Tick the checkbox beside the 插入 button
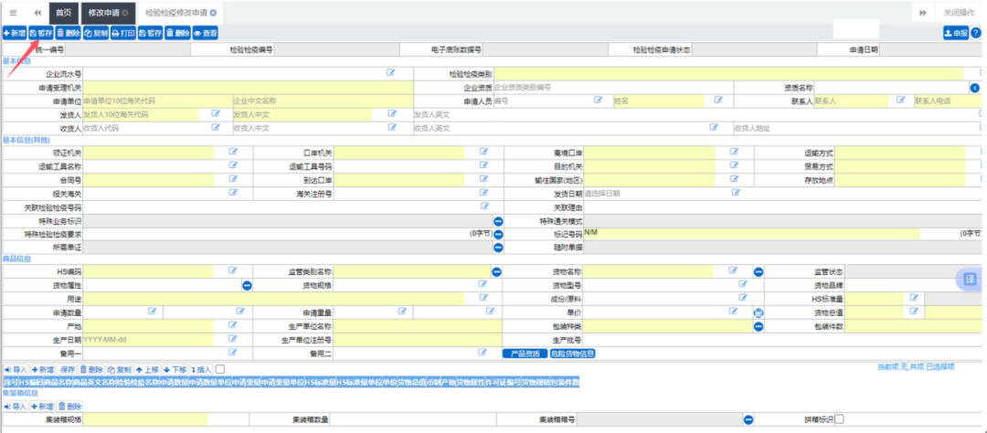This screenshot has height=433, width=987. click(220, 369)
